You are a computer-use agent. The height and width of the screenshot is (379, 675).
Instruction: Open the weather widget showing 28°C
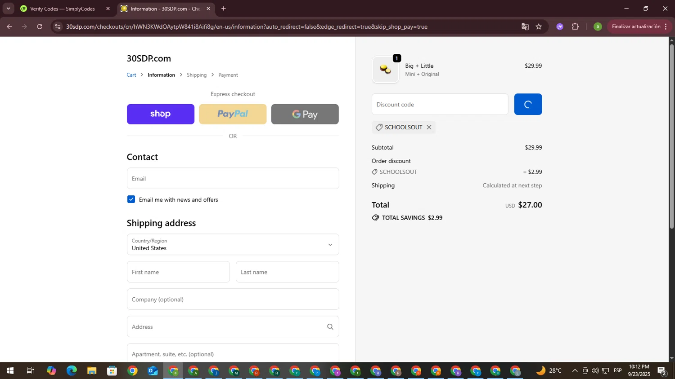coord(549,370)
